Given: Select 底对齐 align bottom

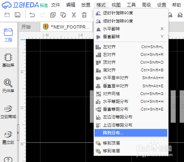Looking at the screenshot, I should (x=131, y=70).
